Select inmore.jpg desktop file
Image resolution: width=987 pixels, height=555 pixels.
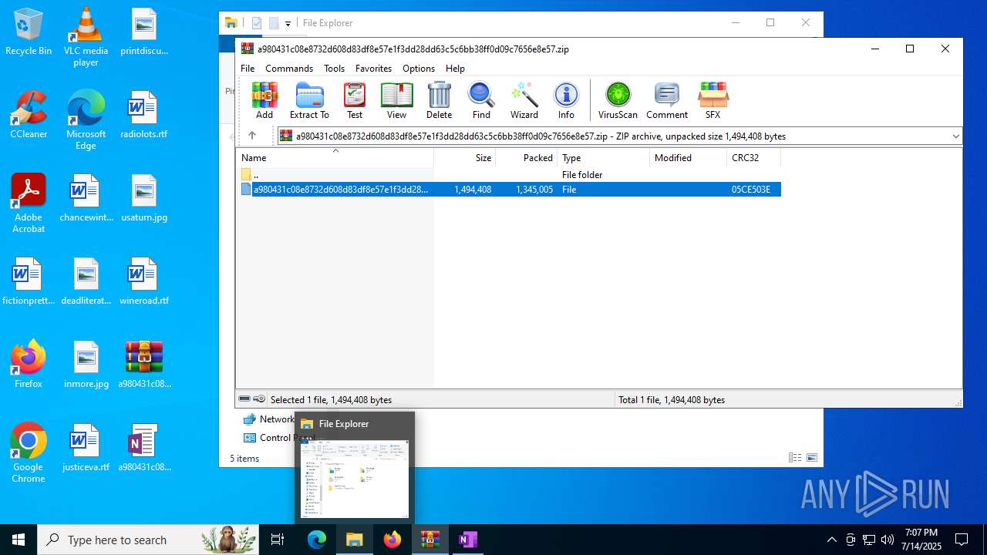coord(86,364)
